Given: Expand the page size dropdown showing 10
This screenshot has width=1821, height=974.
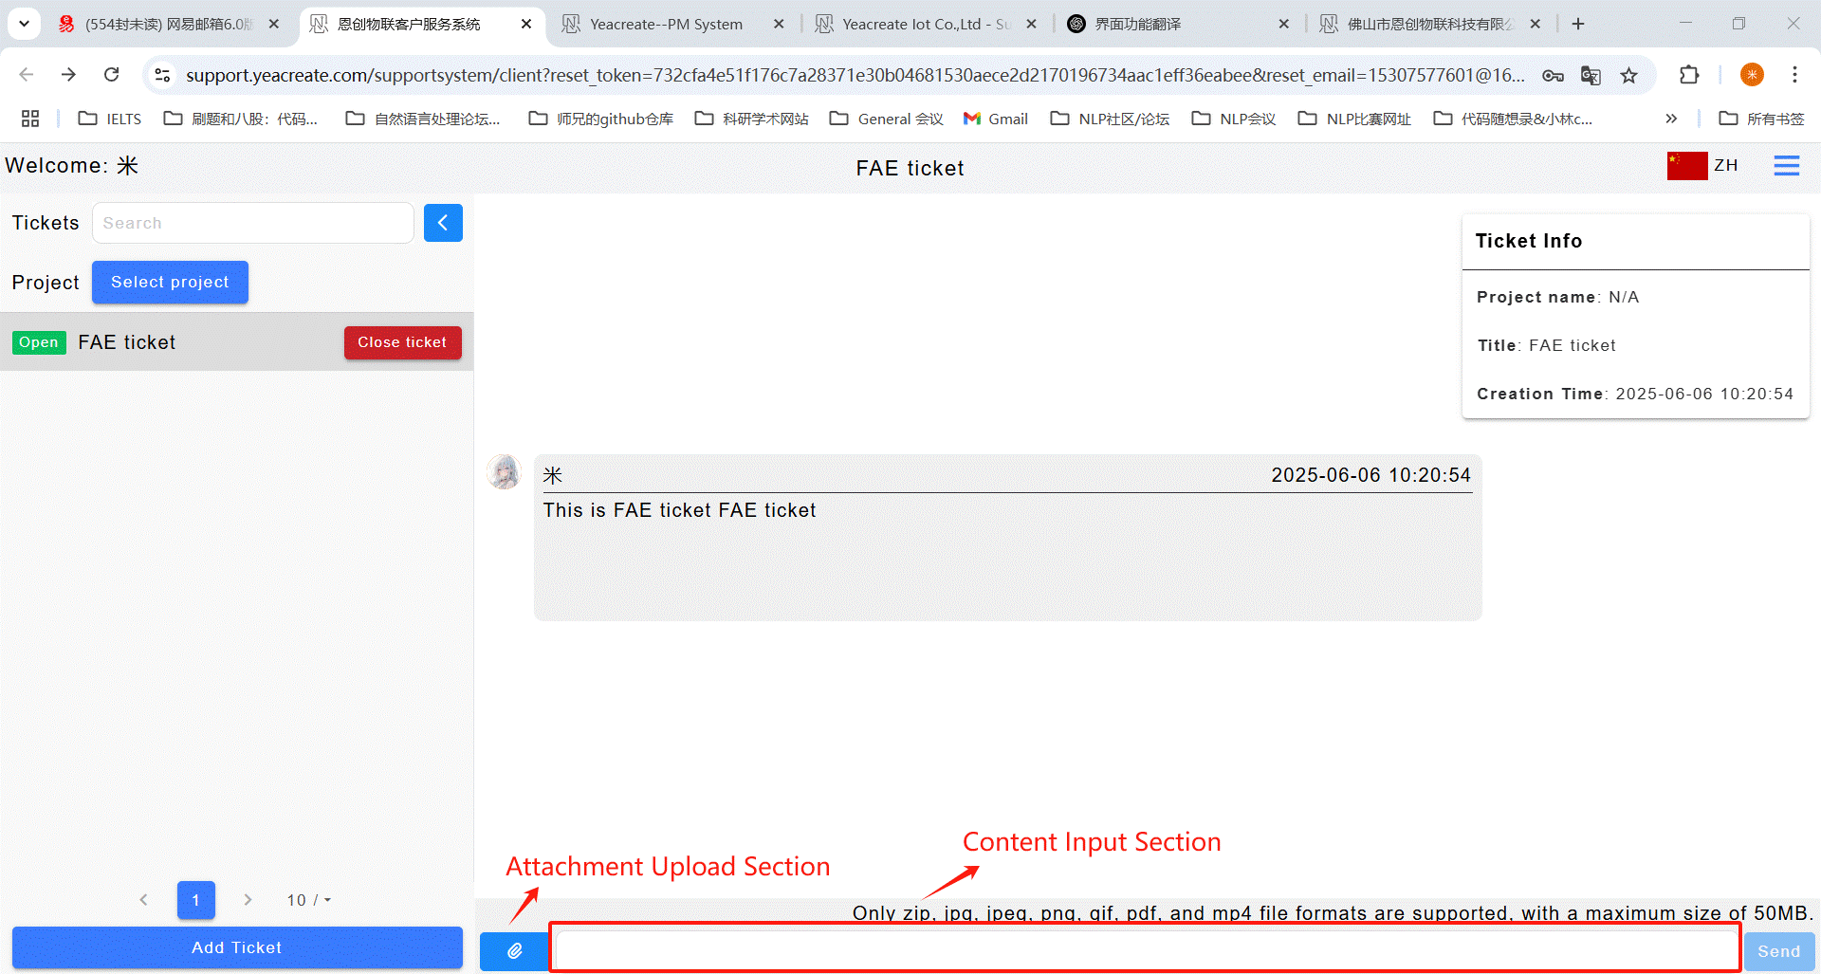Looking at the screenshot, I should coord(309,900).
